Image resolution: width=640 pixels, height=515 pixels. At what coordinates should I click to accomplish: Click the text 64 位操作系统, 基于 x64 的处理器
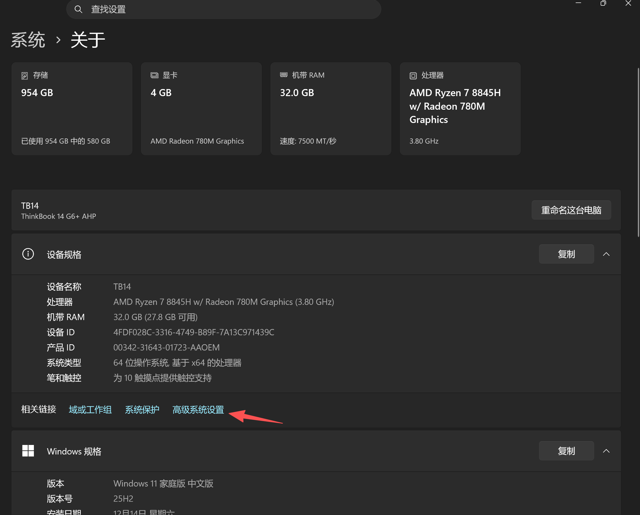point(177,362)
